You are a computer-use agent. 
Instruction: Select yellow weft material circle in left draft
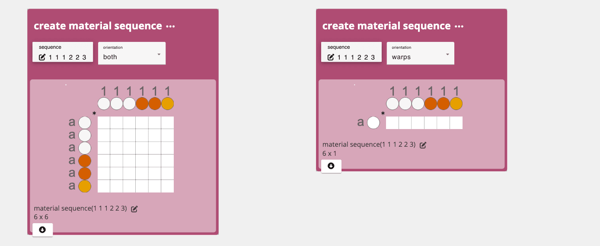click(85, 186)
